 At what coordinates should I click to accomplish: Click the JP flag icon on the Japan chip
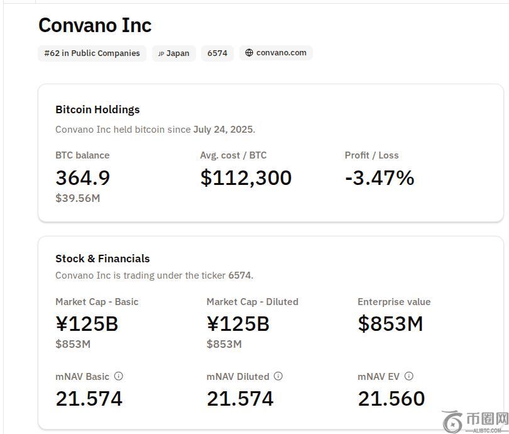click(x=161, y=53)
